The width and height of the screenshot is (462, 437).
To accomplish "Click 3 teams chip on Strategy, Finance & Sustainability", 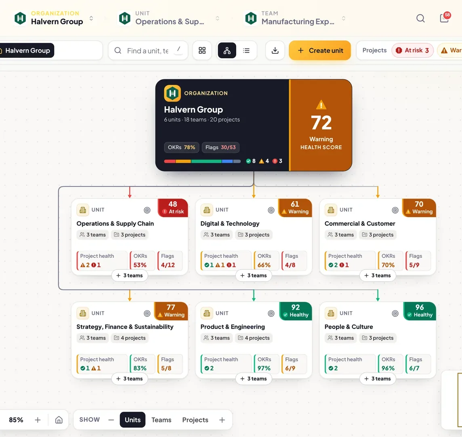I will point(93,338).
